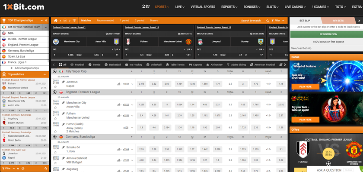Select the Air hockey sport filter
This screenshot has width=363, height=172.
tap(214, 64)
